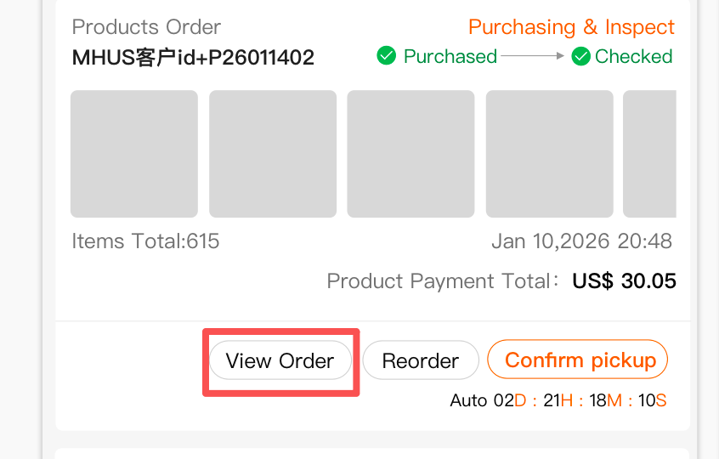The width and height of the screenshot is (719, 459).
Task: Click the Products Order heading
Action: (x=146, y=26)
